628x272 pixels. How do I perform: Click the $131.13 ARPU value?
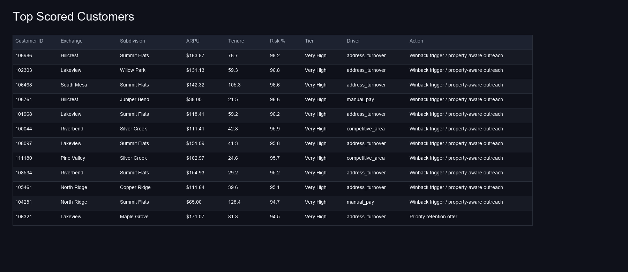tap(195, 70)
